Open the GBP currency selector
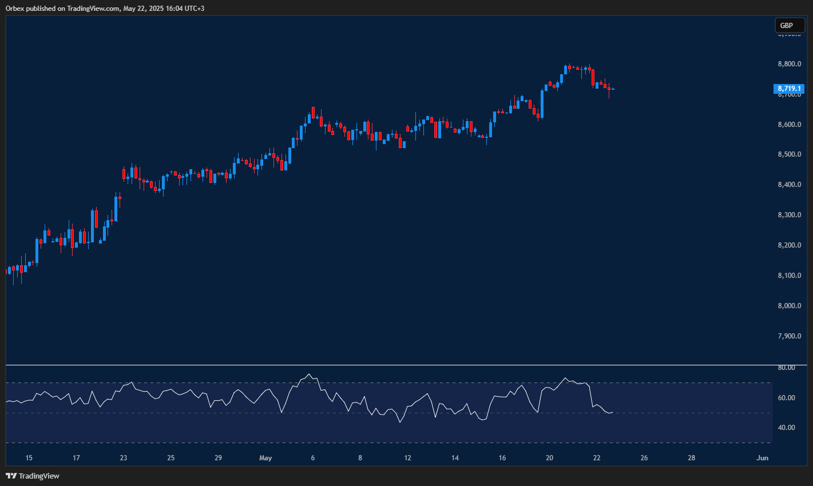The width and height of the screenshot is (813, 486). [x=789, y=25]
